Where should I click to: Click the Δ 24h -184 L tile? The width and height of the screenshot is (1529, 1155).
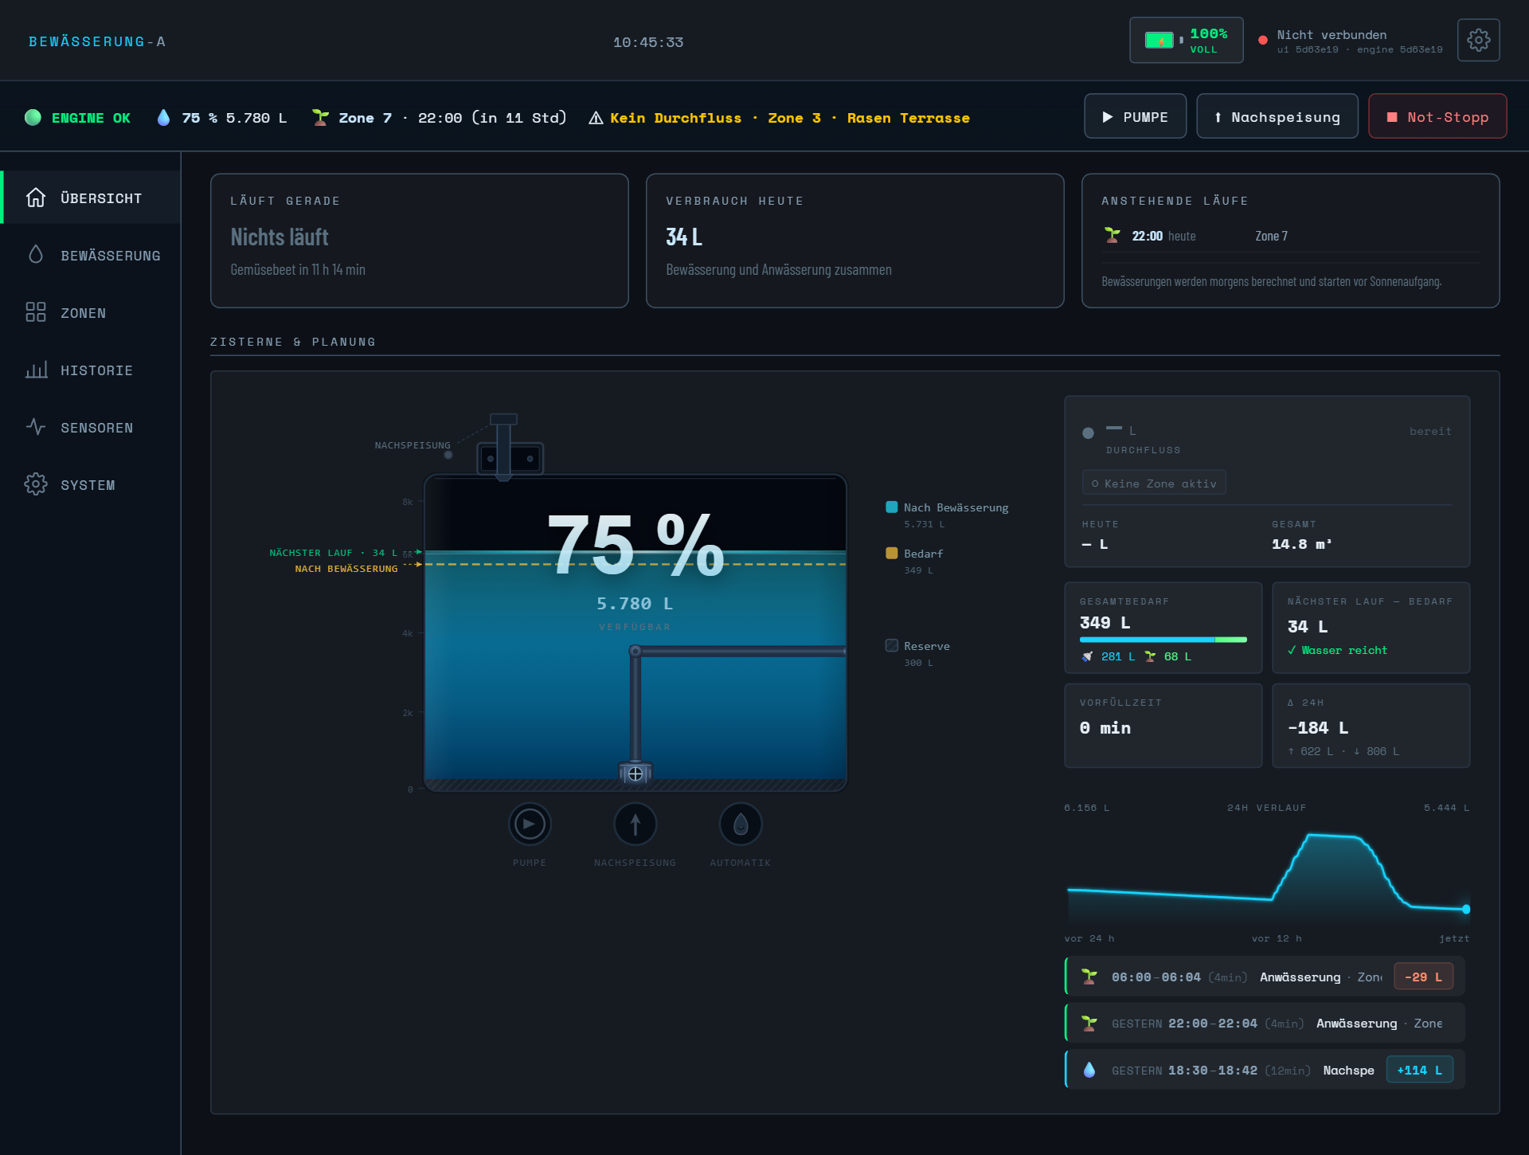coord(1371,726)
